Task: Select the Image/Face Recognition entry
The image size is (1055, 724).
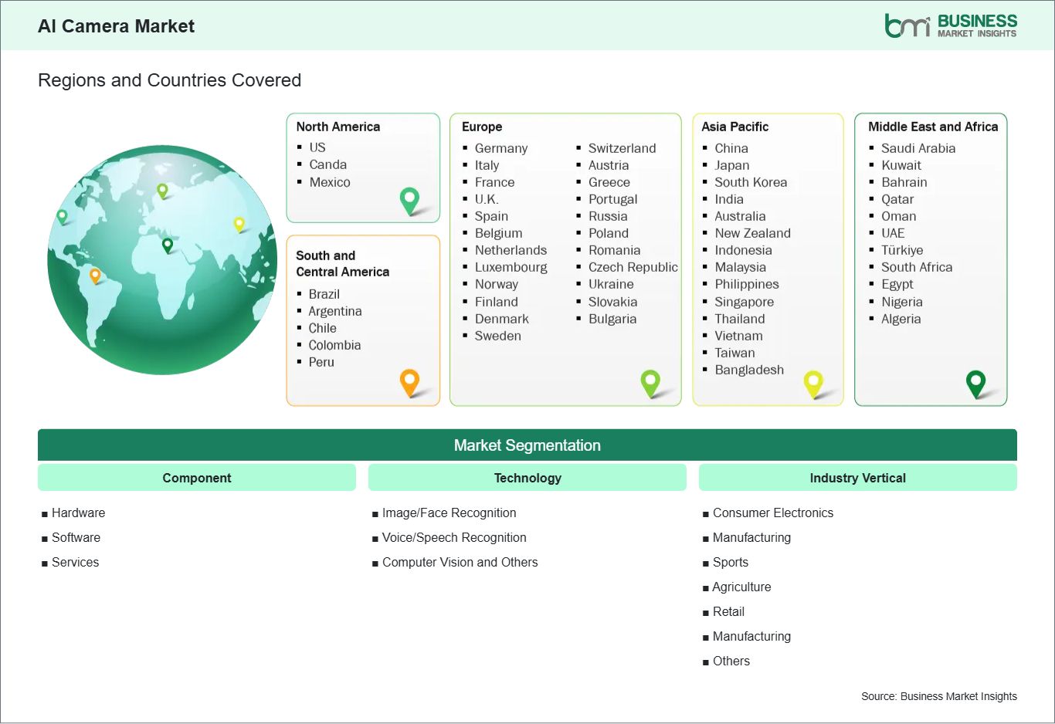Action: click(449, 513)
